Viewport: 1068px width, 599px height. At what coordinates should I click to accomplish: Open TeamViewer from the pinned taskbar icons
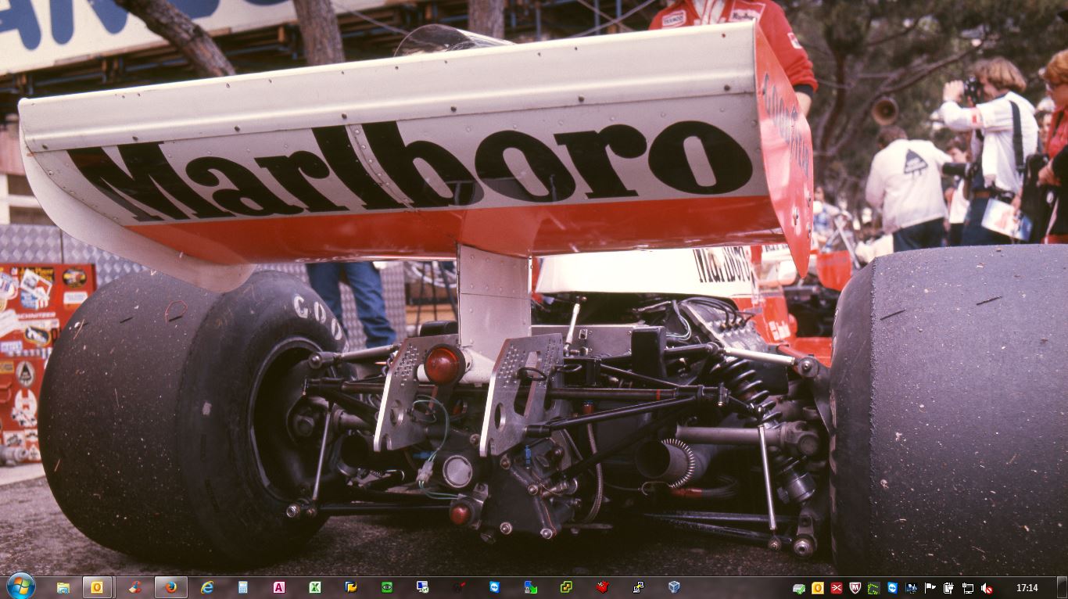tap(495, 587)
